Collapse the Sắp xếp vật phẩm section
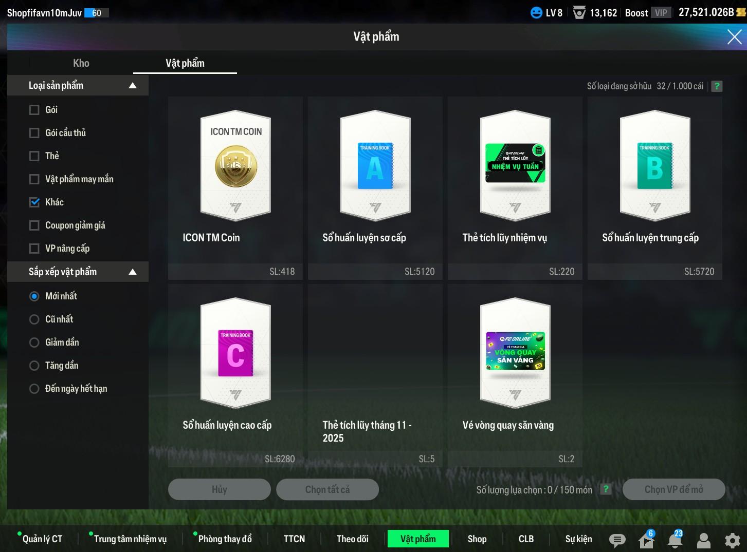Screen dimensions: 747x552 [133, 272]
